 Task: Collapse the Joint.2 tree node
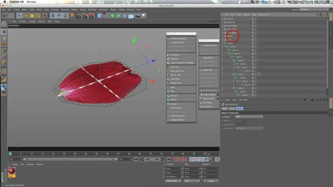pos(228,50)
